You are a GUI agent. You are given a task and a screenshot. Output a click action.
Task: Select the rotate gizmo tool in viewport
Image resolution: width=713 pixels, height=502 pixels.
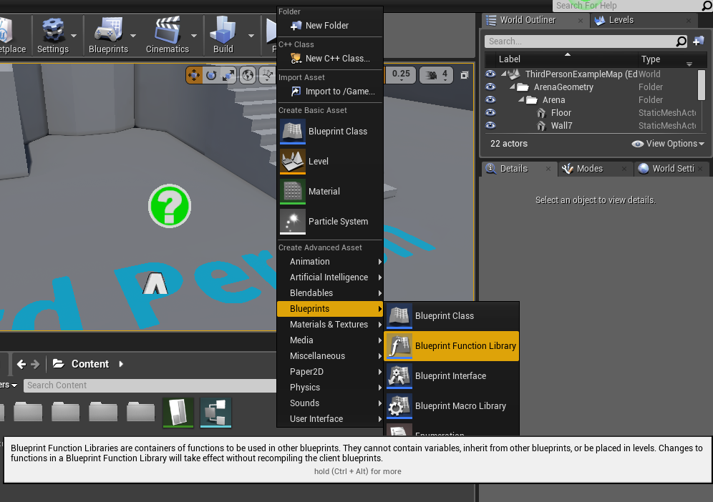211,75
